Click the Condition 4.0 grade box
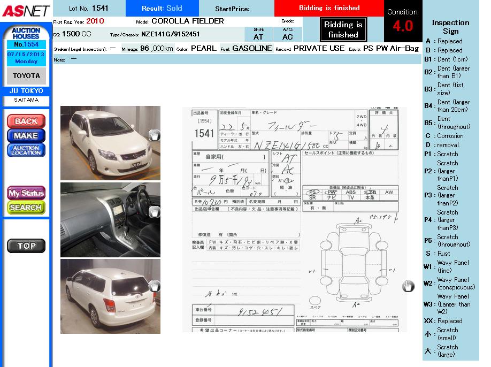 [403, 21]
